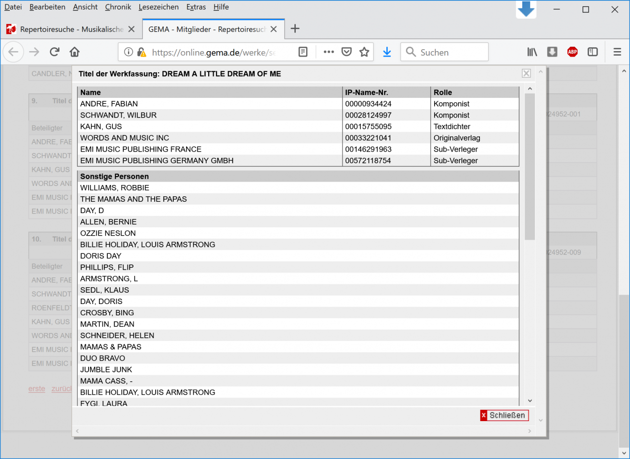Show the Library bookshelf icon

pyautogui.click(x=532, y=52)
